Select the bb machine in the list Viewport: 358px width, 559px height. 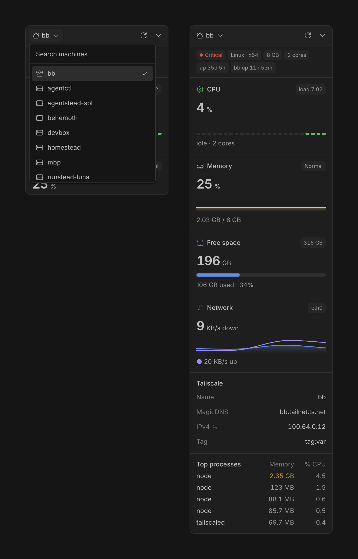coord(92,74)
